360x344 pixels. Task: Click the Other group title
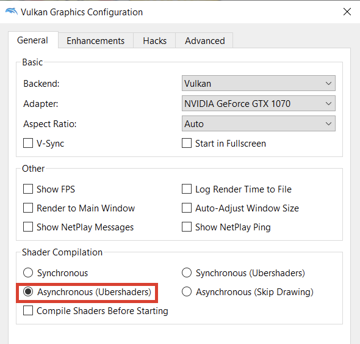(33, 168)
